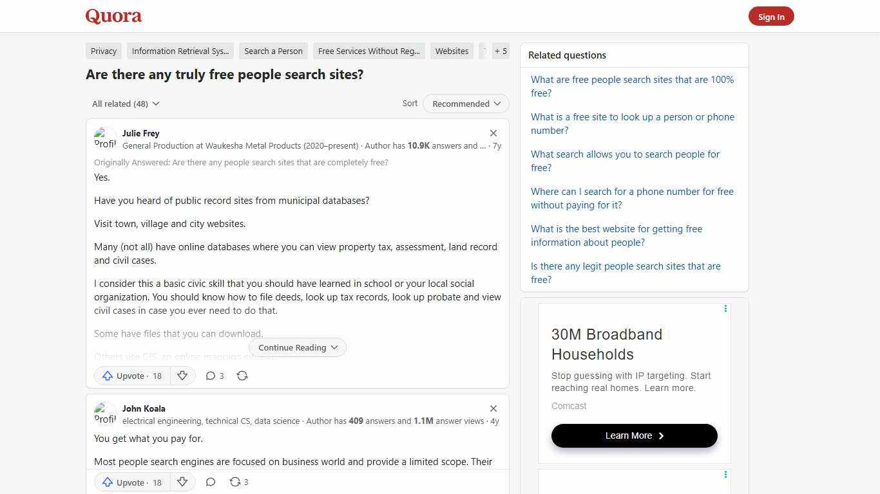880x494 pixels.
Task: Downvote John Koala's answer
Action: coord(182,482)
